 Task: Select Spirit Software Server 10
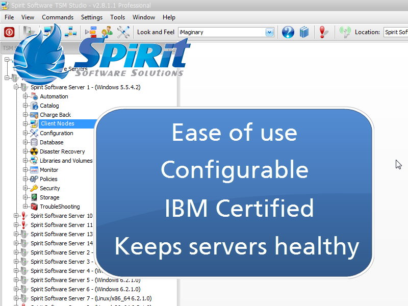pos(61,216)
